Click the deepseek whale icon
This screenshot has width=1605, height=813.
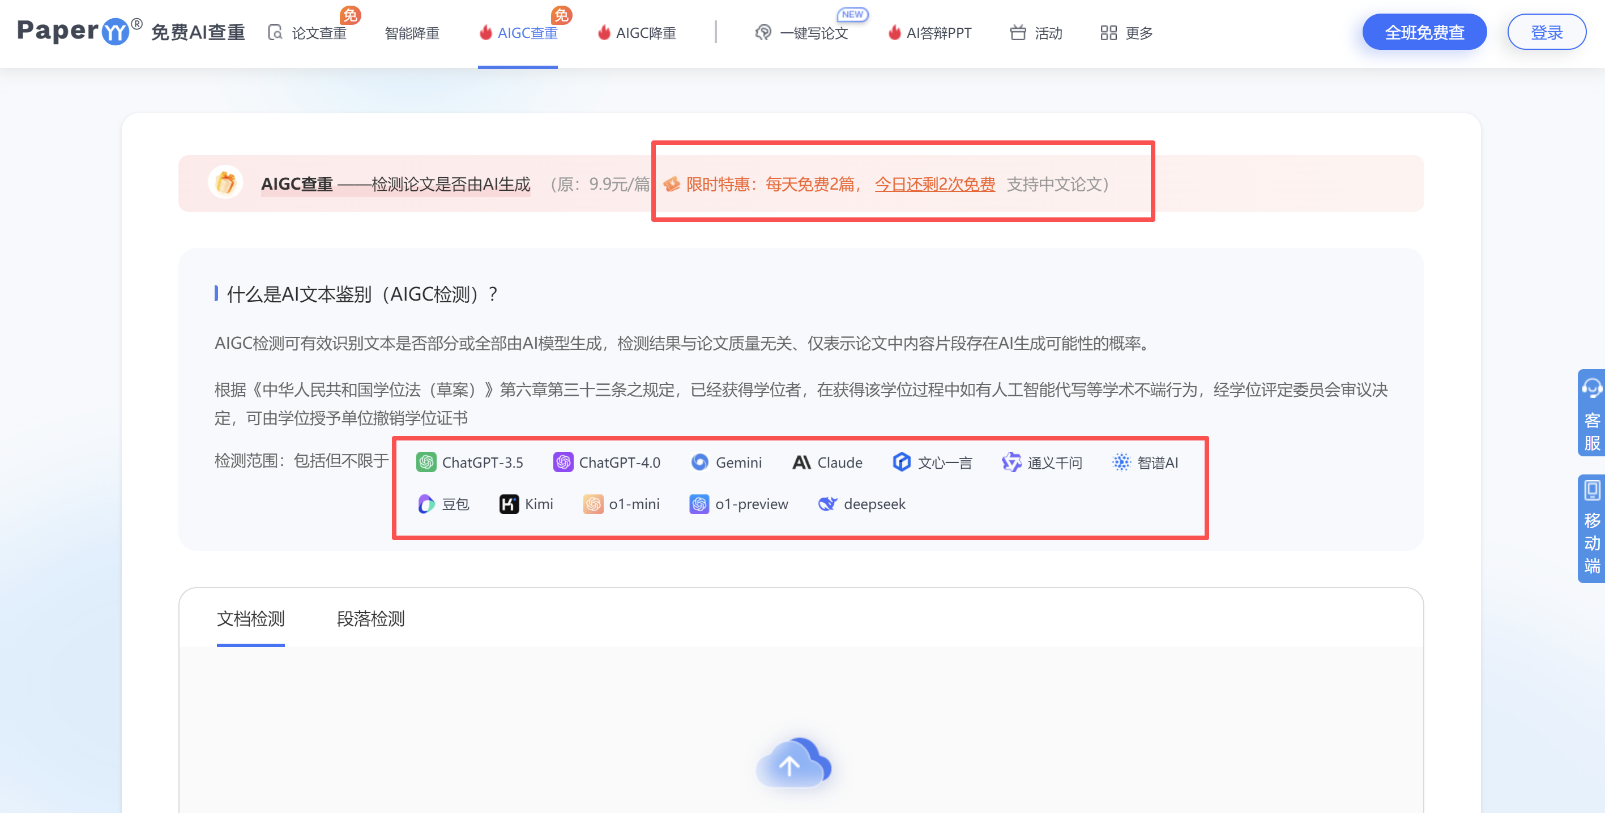coord(827,504)
